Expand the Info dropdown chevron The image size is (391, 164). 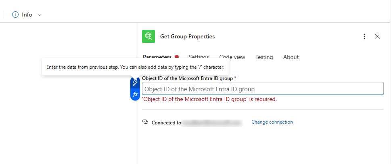pos(39,15)
